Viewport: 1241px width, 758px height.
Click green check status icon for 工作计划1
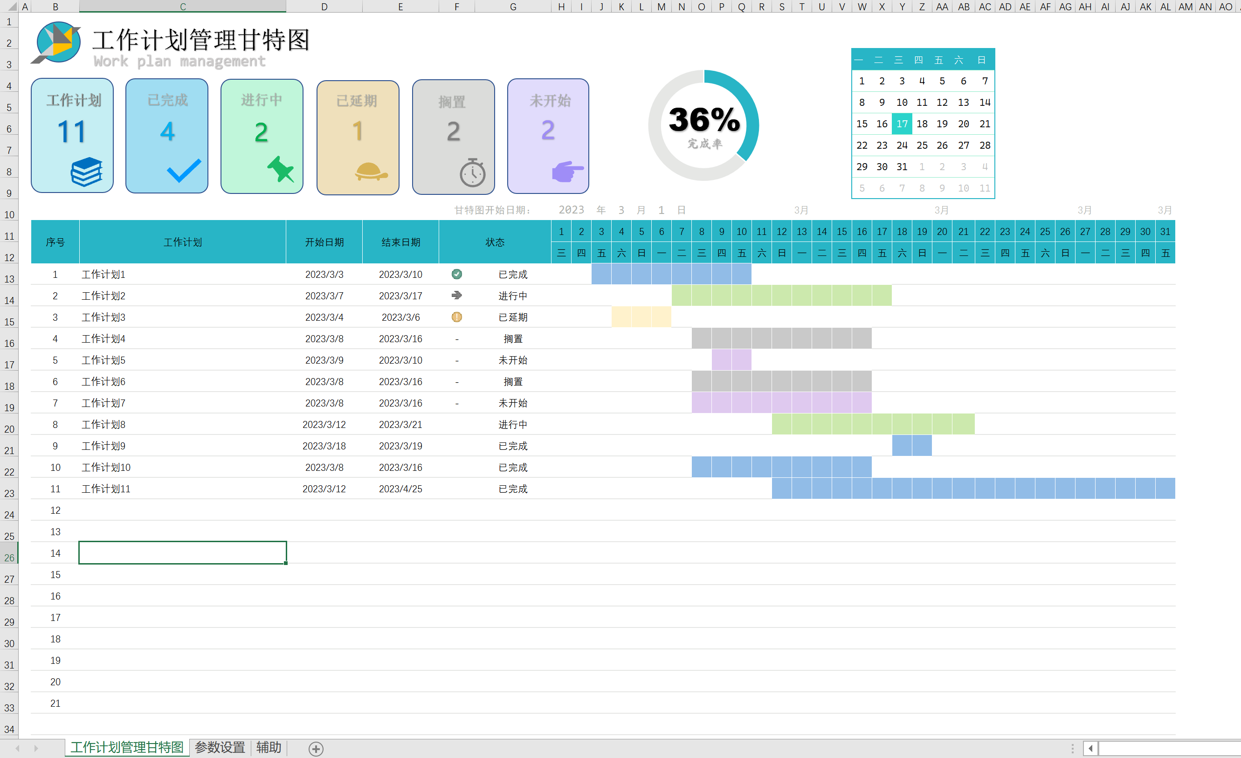pos(456,274)
